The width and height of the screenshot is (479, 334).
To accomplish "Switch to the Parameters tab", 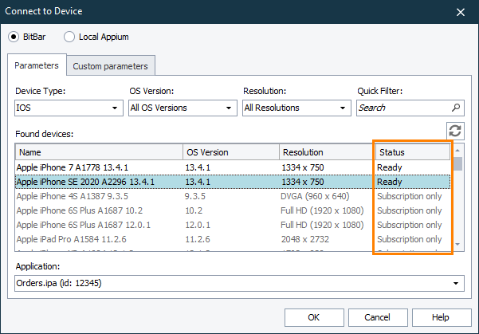I will pos(37,65).
